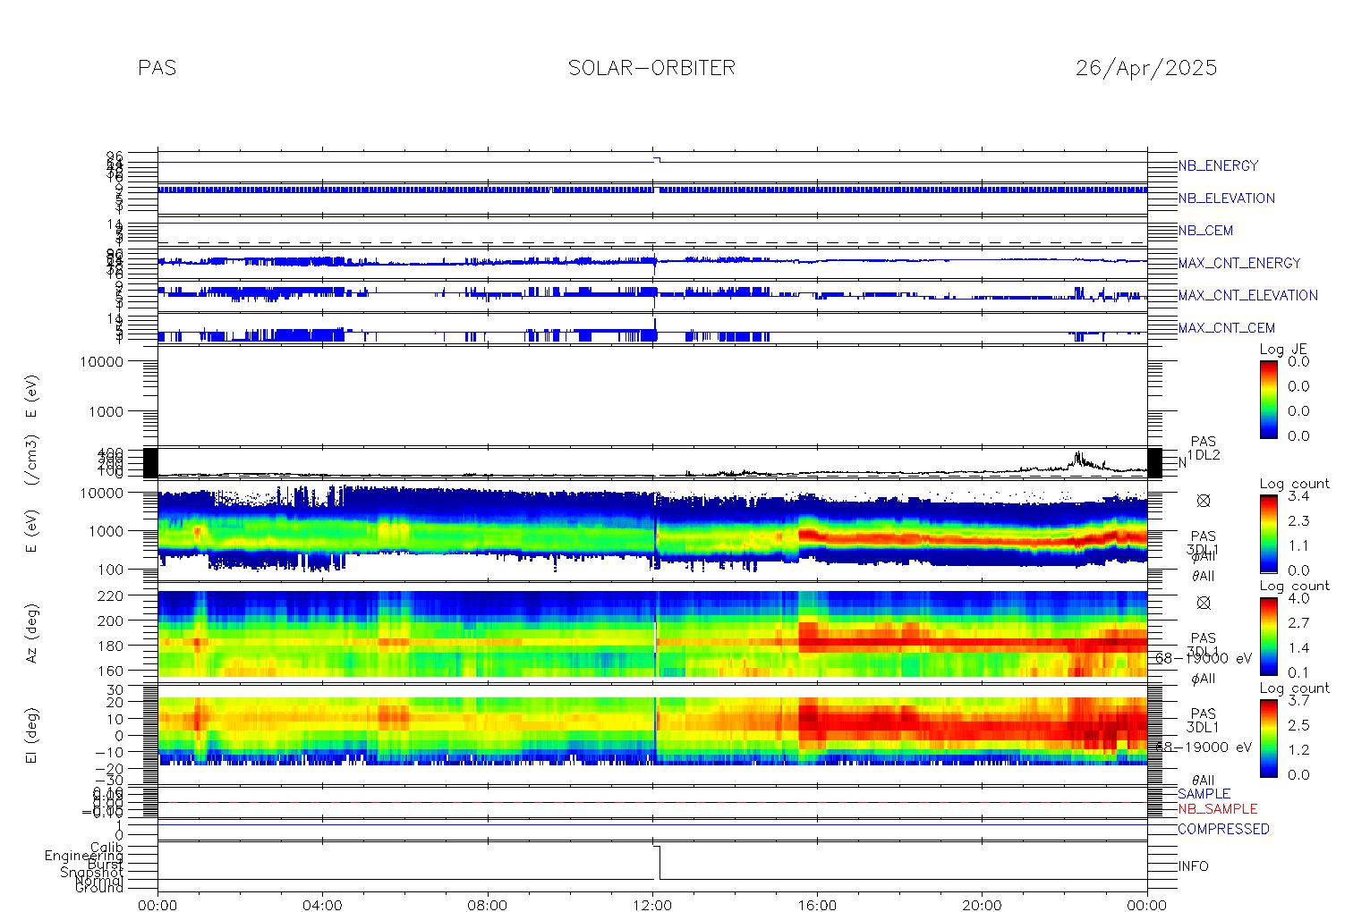This screenshot has width=1353, height=912.
Task: Click the COMPRESSED label
Action: [1223, 829]
